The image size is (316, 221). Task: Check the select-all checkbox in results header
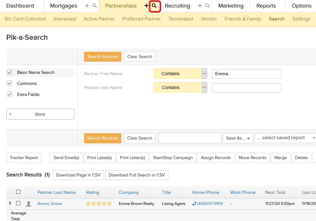(x=18, y=192)
